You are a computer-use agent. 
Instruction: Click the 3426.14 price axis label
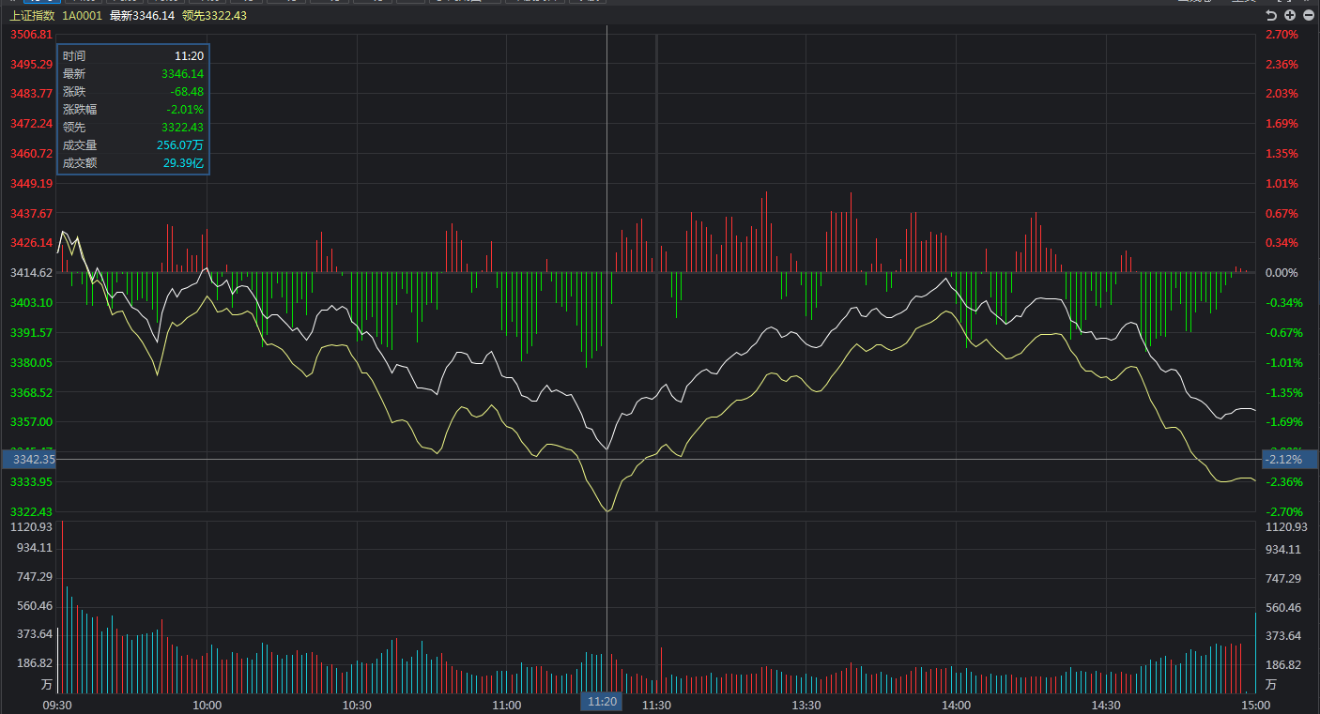tap(31, 243)
